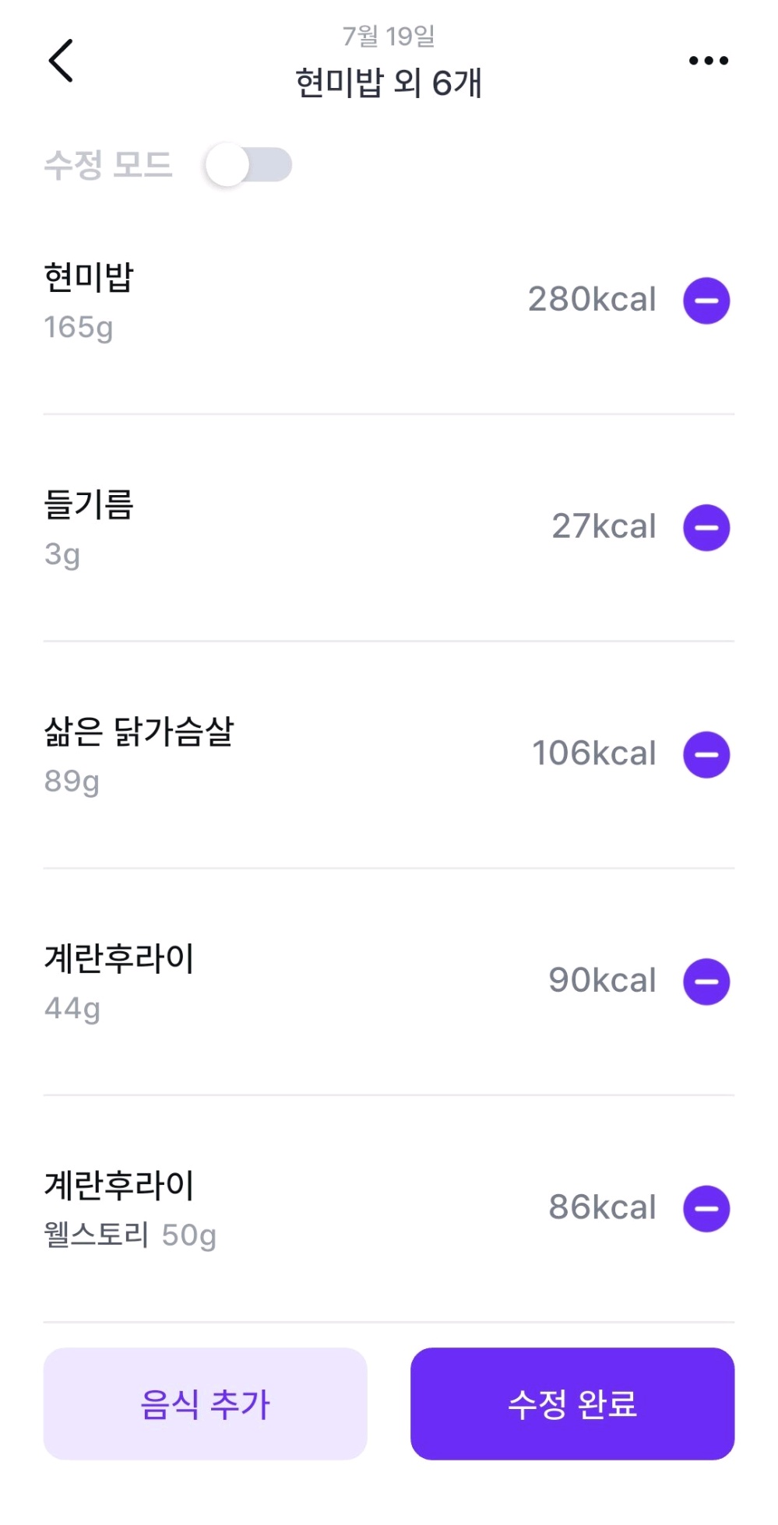Tap the 음식 추가 button
The height and width of the screenshot is (1525, 778).
point(205,1404)
